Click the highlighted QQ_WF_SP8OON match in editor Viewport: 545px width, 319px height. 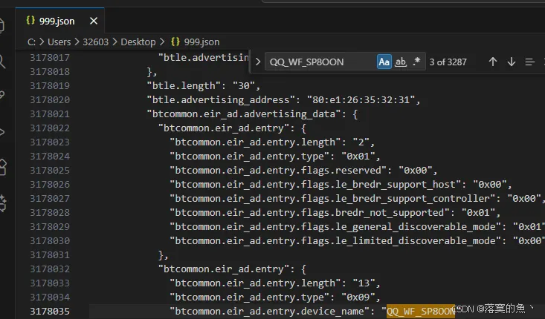pyautogui.click(x=421, y=311)
